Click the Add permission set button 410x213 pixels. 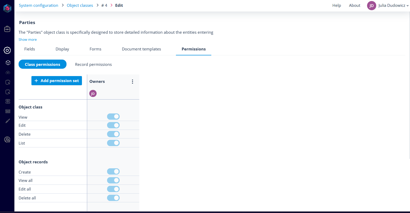click(x=57, y=80)
